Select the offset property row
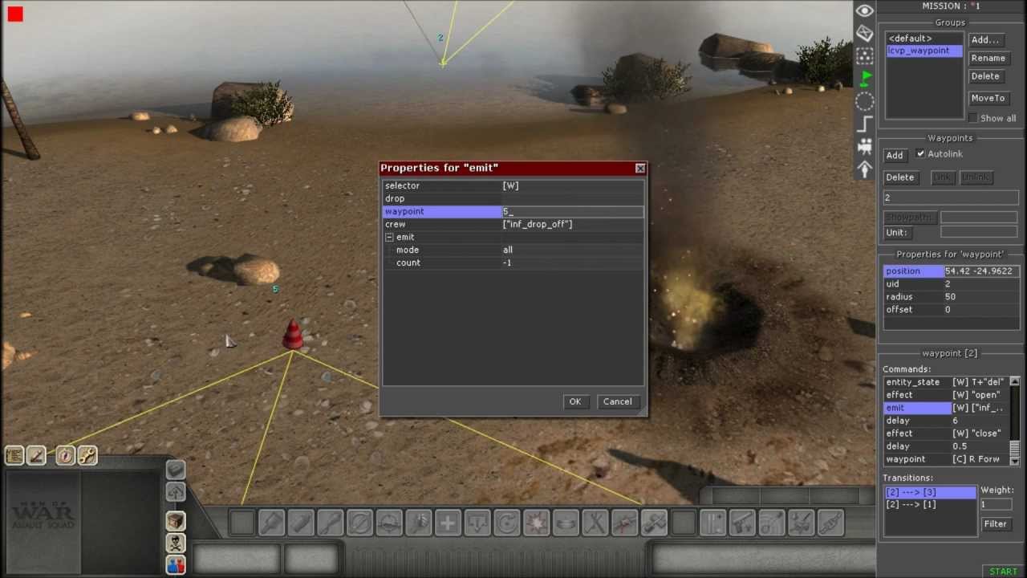Screen dimensions: 1027x578 [952, 310]
